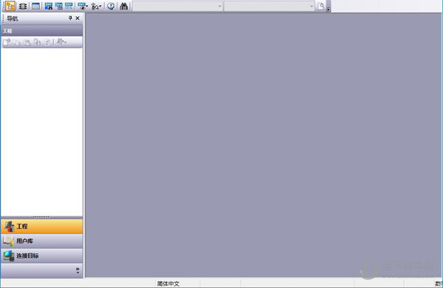Click the copy icon in navigation toolbar
Viewport: 443px width, 288px height.
tap(17, 42)
